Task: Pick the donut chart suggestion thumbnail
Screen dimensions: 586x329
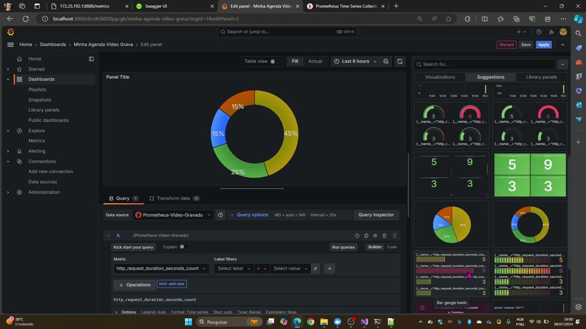Action: pos(530,224)
